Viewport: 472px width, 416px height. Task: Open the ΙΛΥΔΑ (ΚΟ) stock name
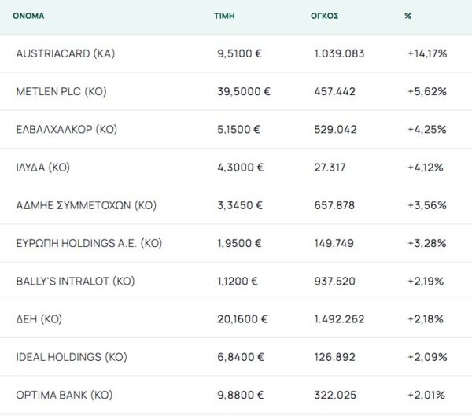[x=42, y=168]
